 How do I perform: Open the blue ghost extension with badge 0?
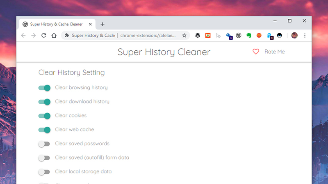click(x=270, y=36)
